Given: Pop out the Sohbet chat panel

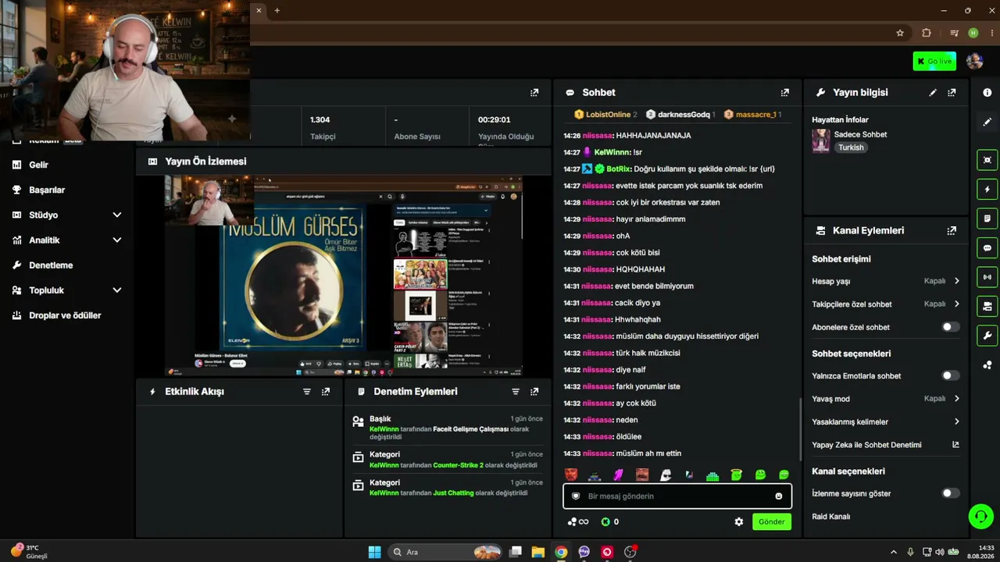Looking at the screenshot, I should [785, 92].
